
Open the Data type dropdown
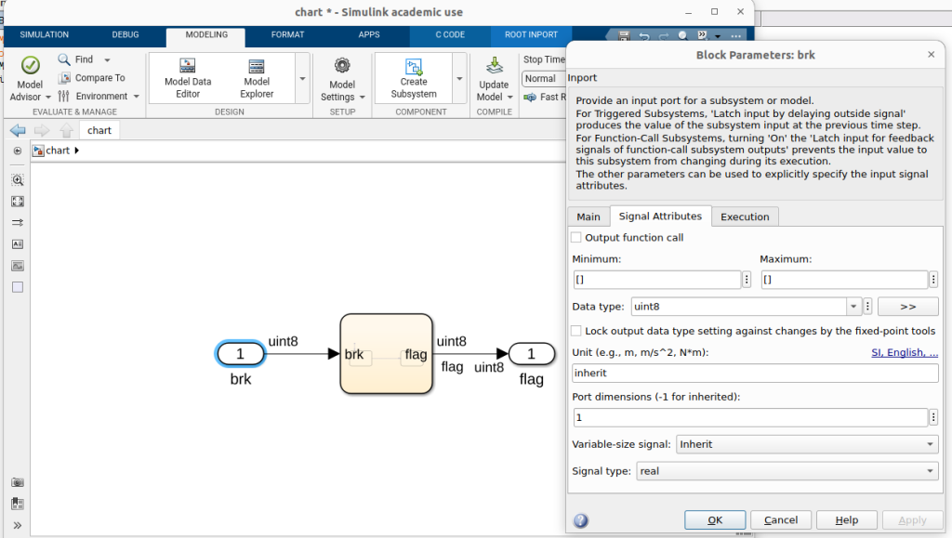click(x=853, y=307)
